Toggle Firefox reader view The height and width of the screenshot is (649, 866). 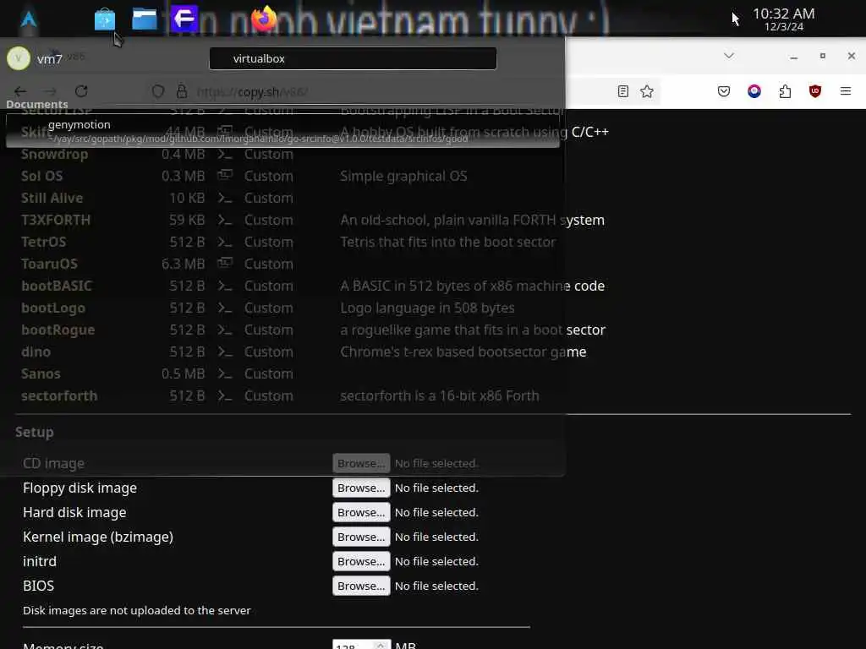[x=623, y=91]
